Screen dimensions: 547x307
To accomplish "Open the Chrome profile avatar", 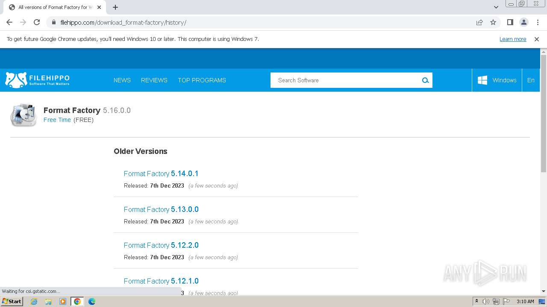I will point(523,22).
